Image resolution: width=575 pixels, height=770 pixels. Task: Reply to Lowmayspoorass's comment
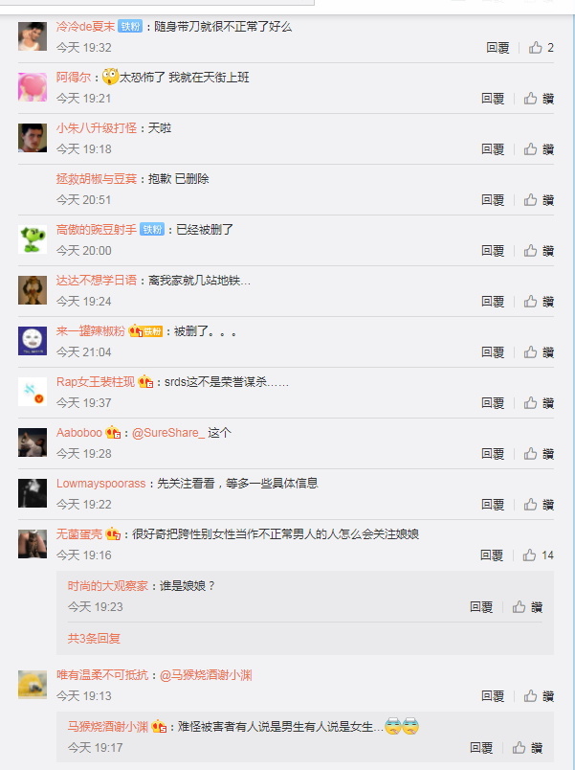[x=493, y=505]
